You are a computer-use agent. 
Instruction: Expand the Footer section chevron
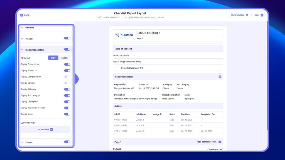pos(22,142)
